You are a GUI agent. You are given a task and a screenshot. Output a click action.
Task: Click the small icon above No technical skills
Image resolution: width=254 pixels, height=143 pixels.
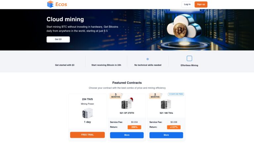click(148, 59)
